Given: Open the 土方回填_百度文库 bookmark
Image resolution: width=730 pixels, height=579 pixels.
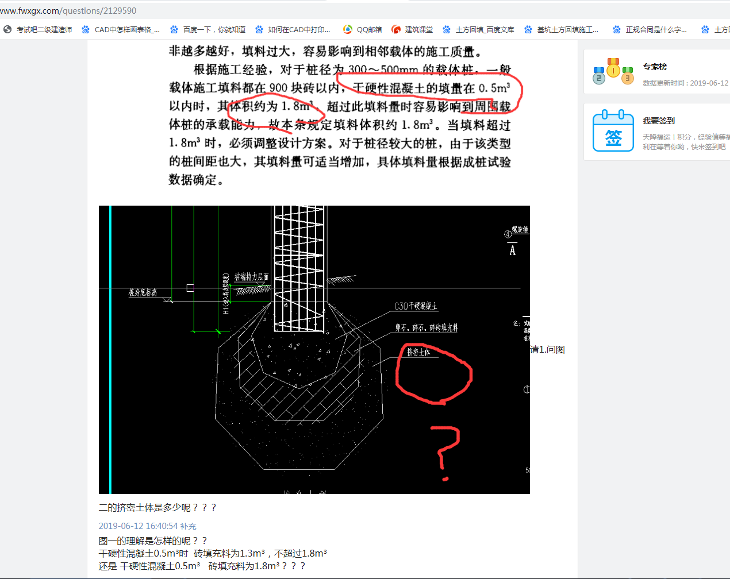Looking at the screenshot, I should click(478, 29).
